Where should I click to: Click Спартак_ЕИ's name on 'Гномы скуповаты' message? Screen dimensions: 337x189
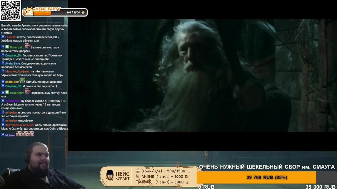(x=13, y=55)
